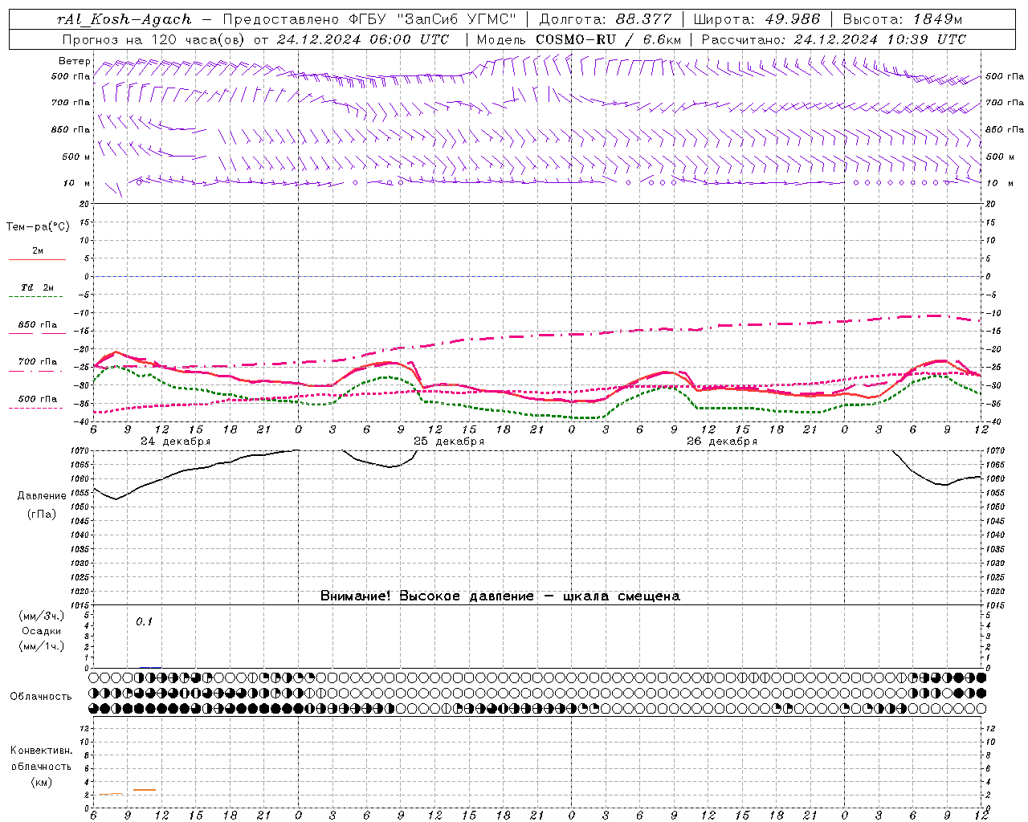Click the "500 гПа" temperature legend entry
Screen dimensions: 1028x822
pyautogui.click(x=37, y=399)
